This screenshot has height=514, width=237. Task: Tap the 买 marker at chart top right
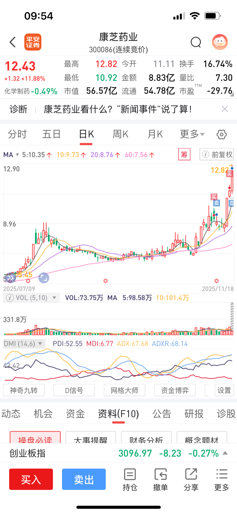(x=229, y=174)
